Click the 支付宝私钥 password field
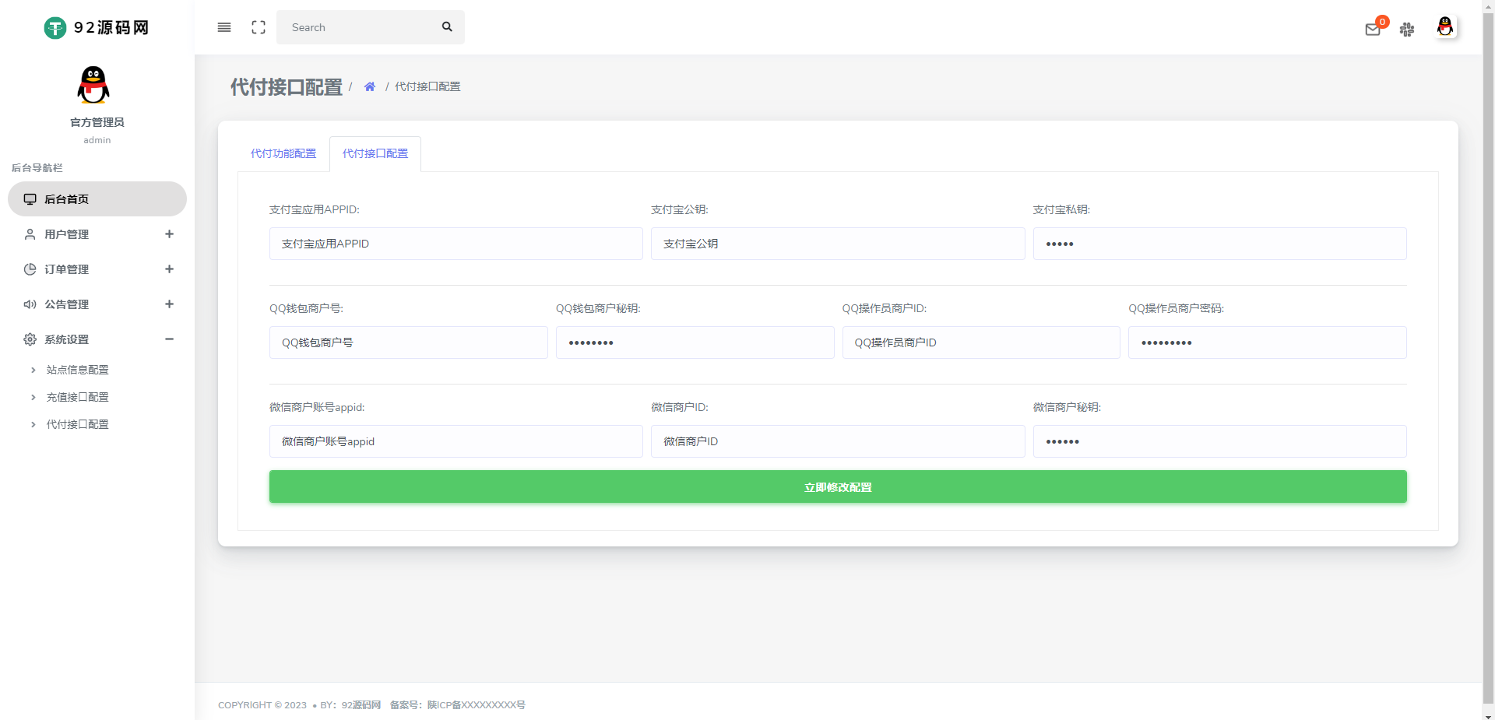 point(1219,244)
